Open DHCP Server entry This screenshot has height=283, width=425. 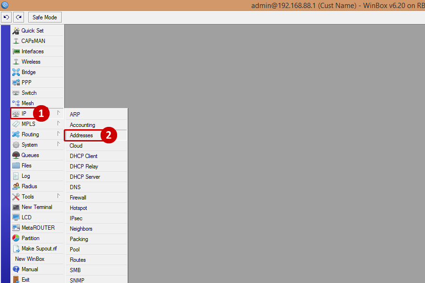[x=96, y=177]
